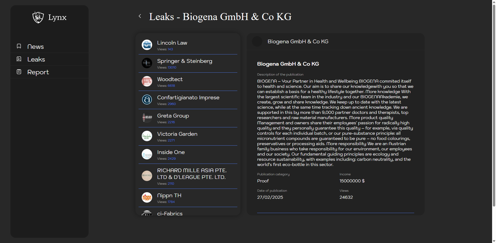Open the Leaks menu item

click(x=36, y=59)
